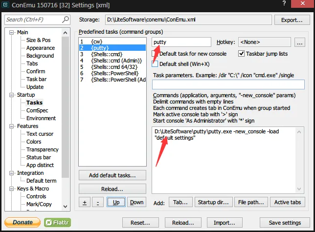Click the search magnifier icon
Image resolution: width=315 pixels, height=232 pixels.
point(65,20)
